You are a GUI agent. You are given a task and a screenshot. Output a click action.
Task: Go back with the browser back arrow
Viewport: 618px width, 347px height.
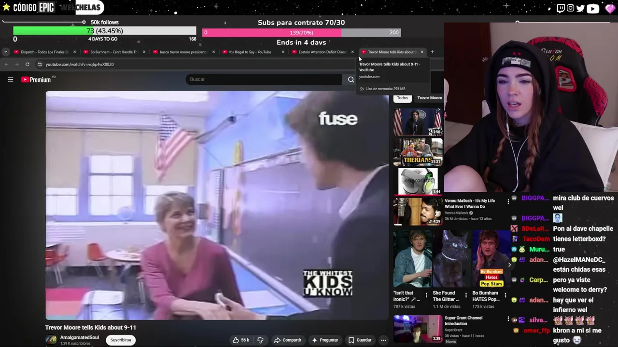tap(6, 64)
